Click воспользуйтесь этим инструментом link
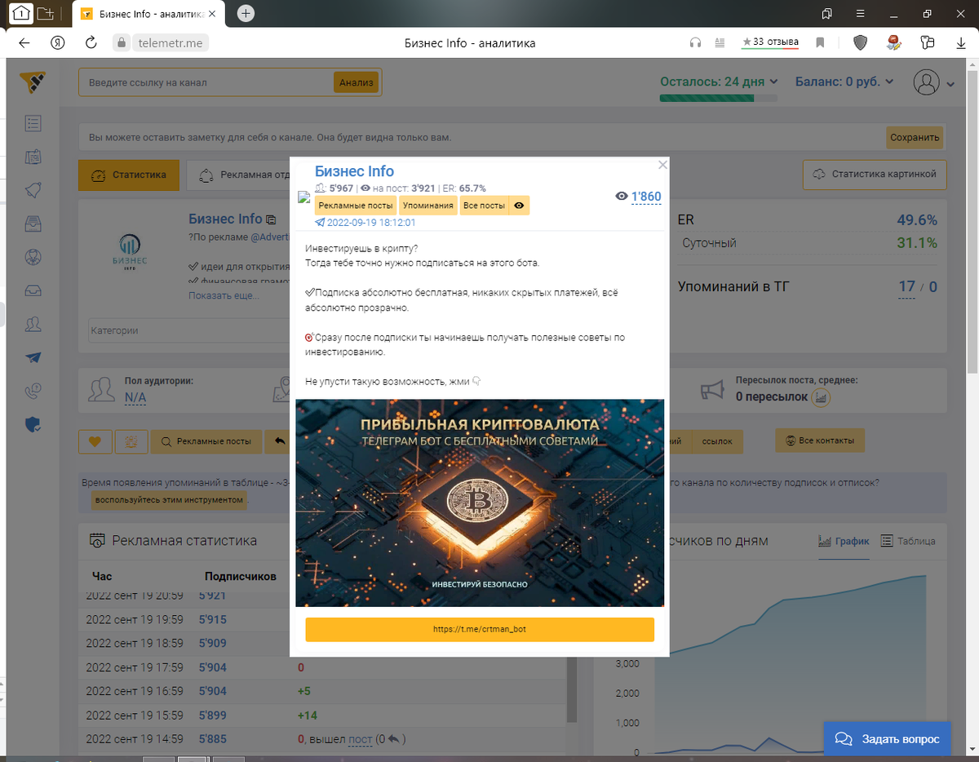The width and height of the screenshot is (979, 762). [169, 499]
